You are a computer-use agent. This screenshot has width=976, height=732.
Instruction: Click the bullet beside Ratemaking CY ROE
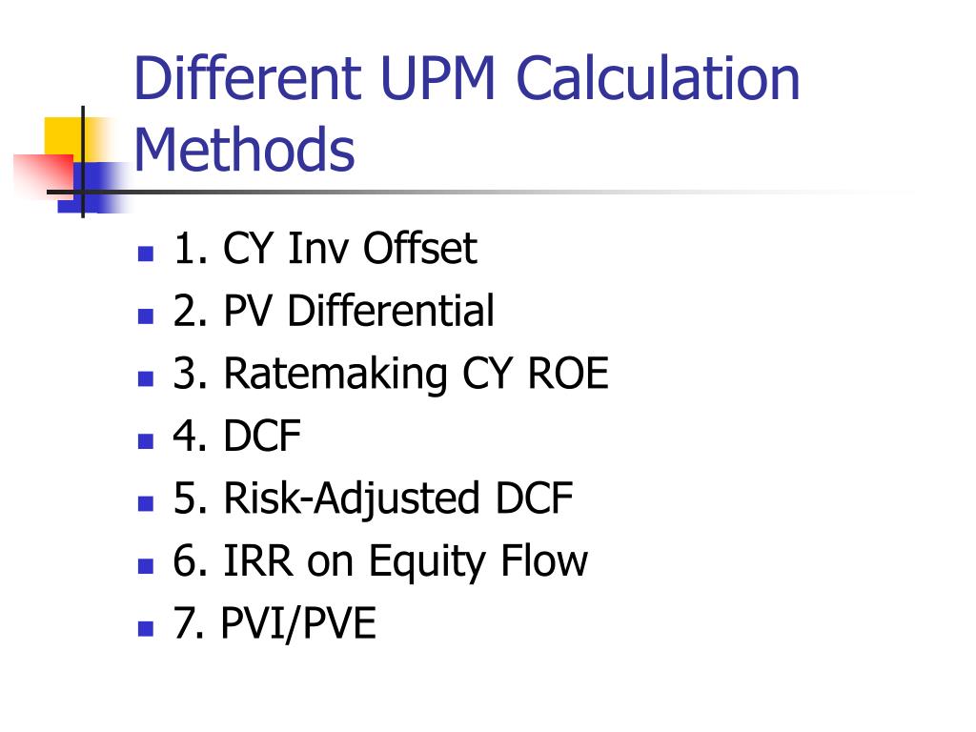click(x=146, y=378)
